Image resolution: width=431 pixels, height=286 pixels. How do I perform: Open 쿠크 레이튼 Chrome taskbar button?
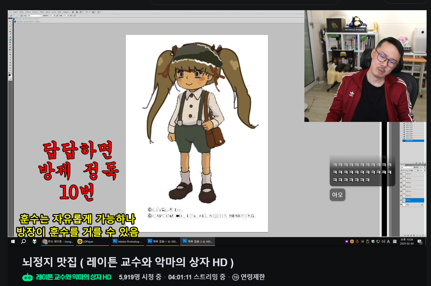pos(58,241)
